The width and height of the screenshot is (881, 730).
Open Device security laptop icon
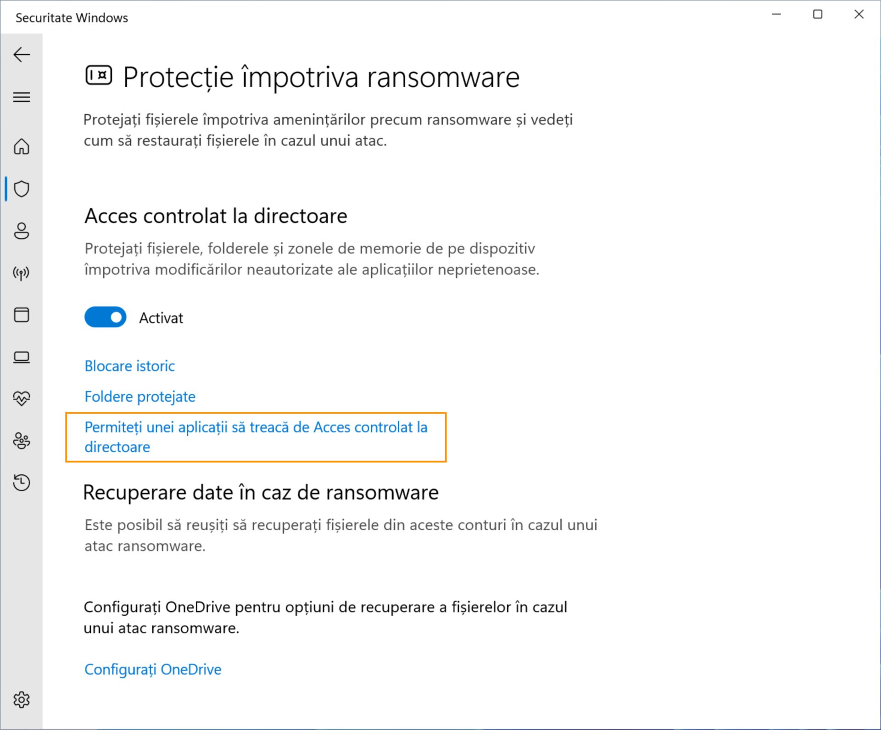point(22,357)
